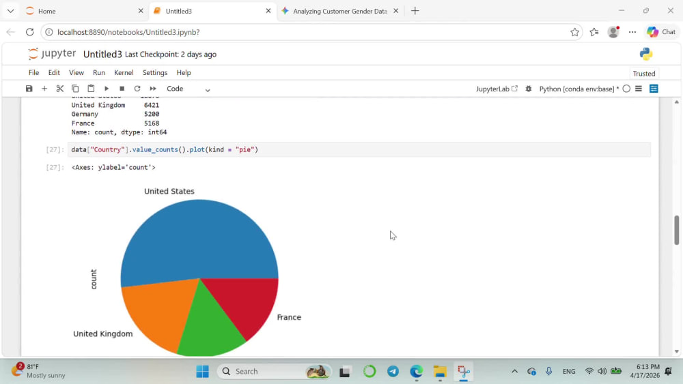Open the table of contents list icon
The width and height of the screenshot is (683, 384).
639,89
